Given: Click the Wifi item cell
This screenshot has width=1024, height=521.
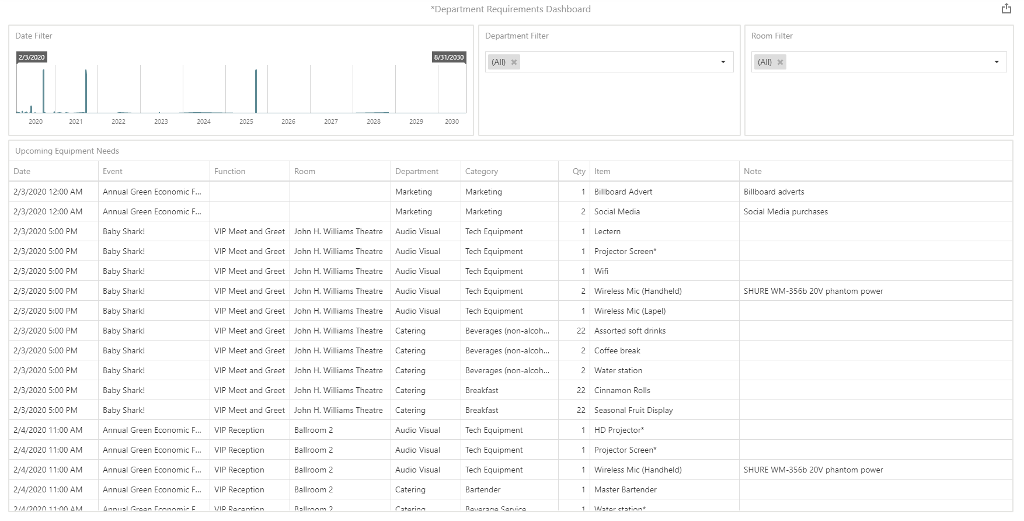Looking at the screenshot, I should pos(664,271).
